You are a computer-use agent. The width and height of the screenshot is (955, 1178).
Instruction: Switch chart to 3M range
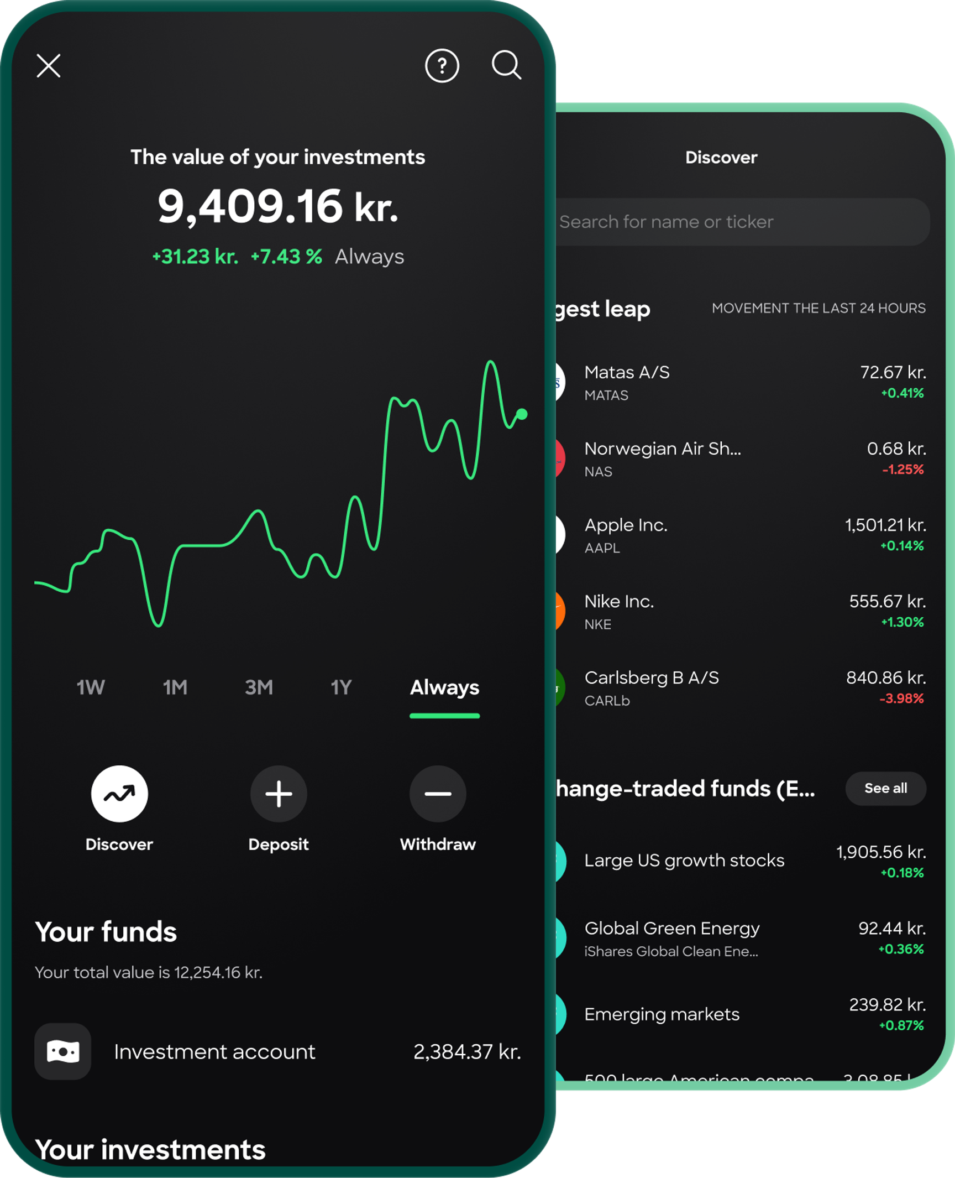coord(259,687)
